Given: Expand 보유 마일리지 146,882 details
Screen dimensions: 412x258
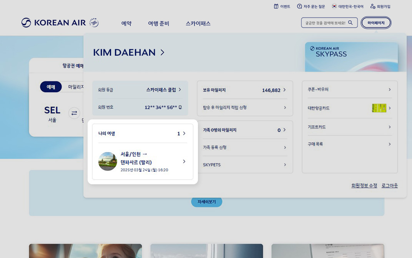Looking at the screenshot, I should pos(284,90).
